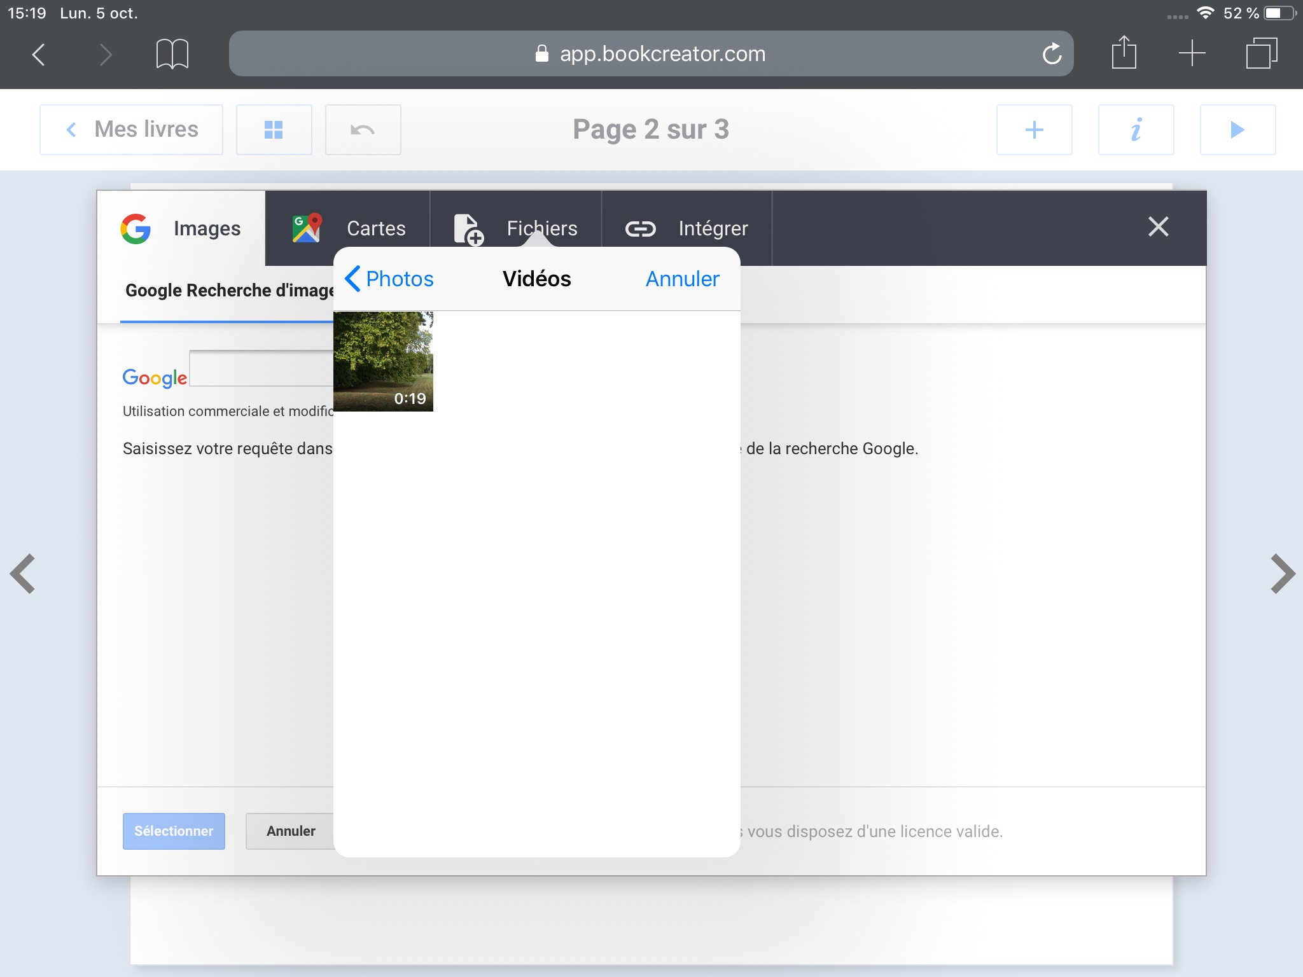1303x977 pixels.
Task: Switch to the Cartes tab
Action: [348, 228]
